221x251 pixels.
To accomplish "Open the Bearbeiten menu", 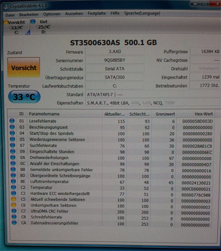I will point(29,15).
